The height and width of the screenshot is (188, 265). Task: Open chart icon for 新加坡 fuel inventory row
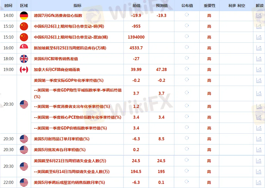259,48
